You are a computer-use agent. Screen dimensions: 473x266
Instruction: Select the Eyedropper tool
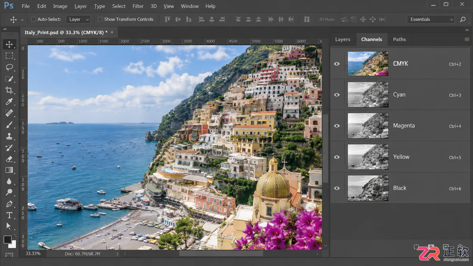pos(9,101)
